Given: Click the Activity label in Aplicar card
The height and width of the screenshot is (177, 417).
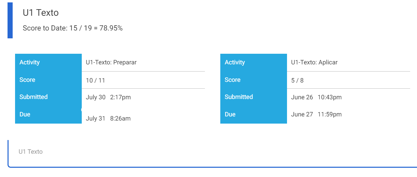Looking at the screenshot, I should (x=235, y=62).
